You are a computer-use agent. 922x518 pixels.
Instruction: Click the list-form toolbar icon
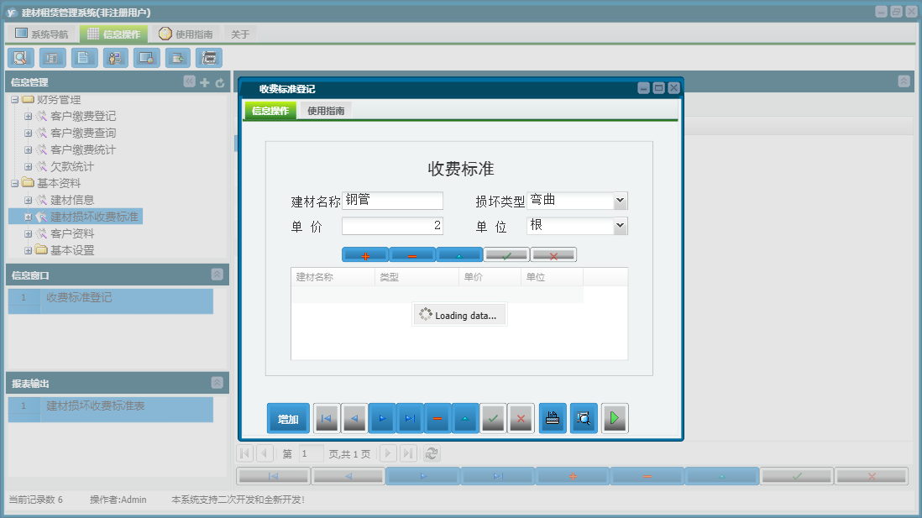(x=52, y=58)
